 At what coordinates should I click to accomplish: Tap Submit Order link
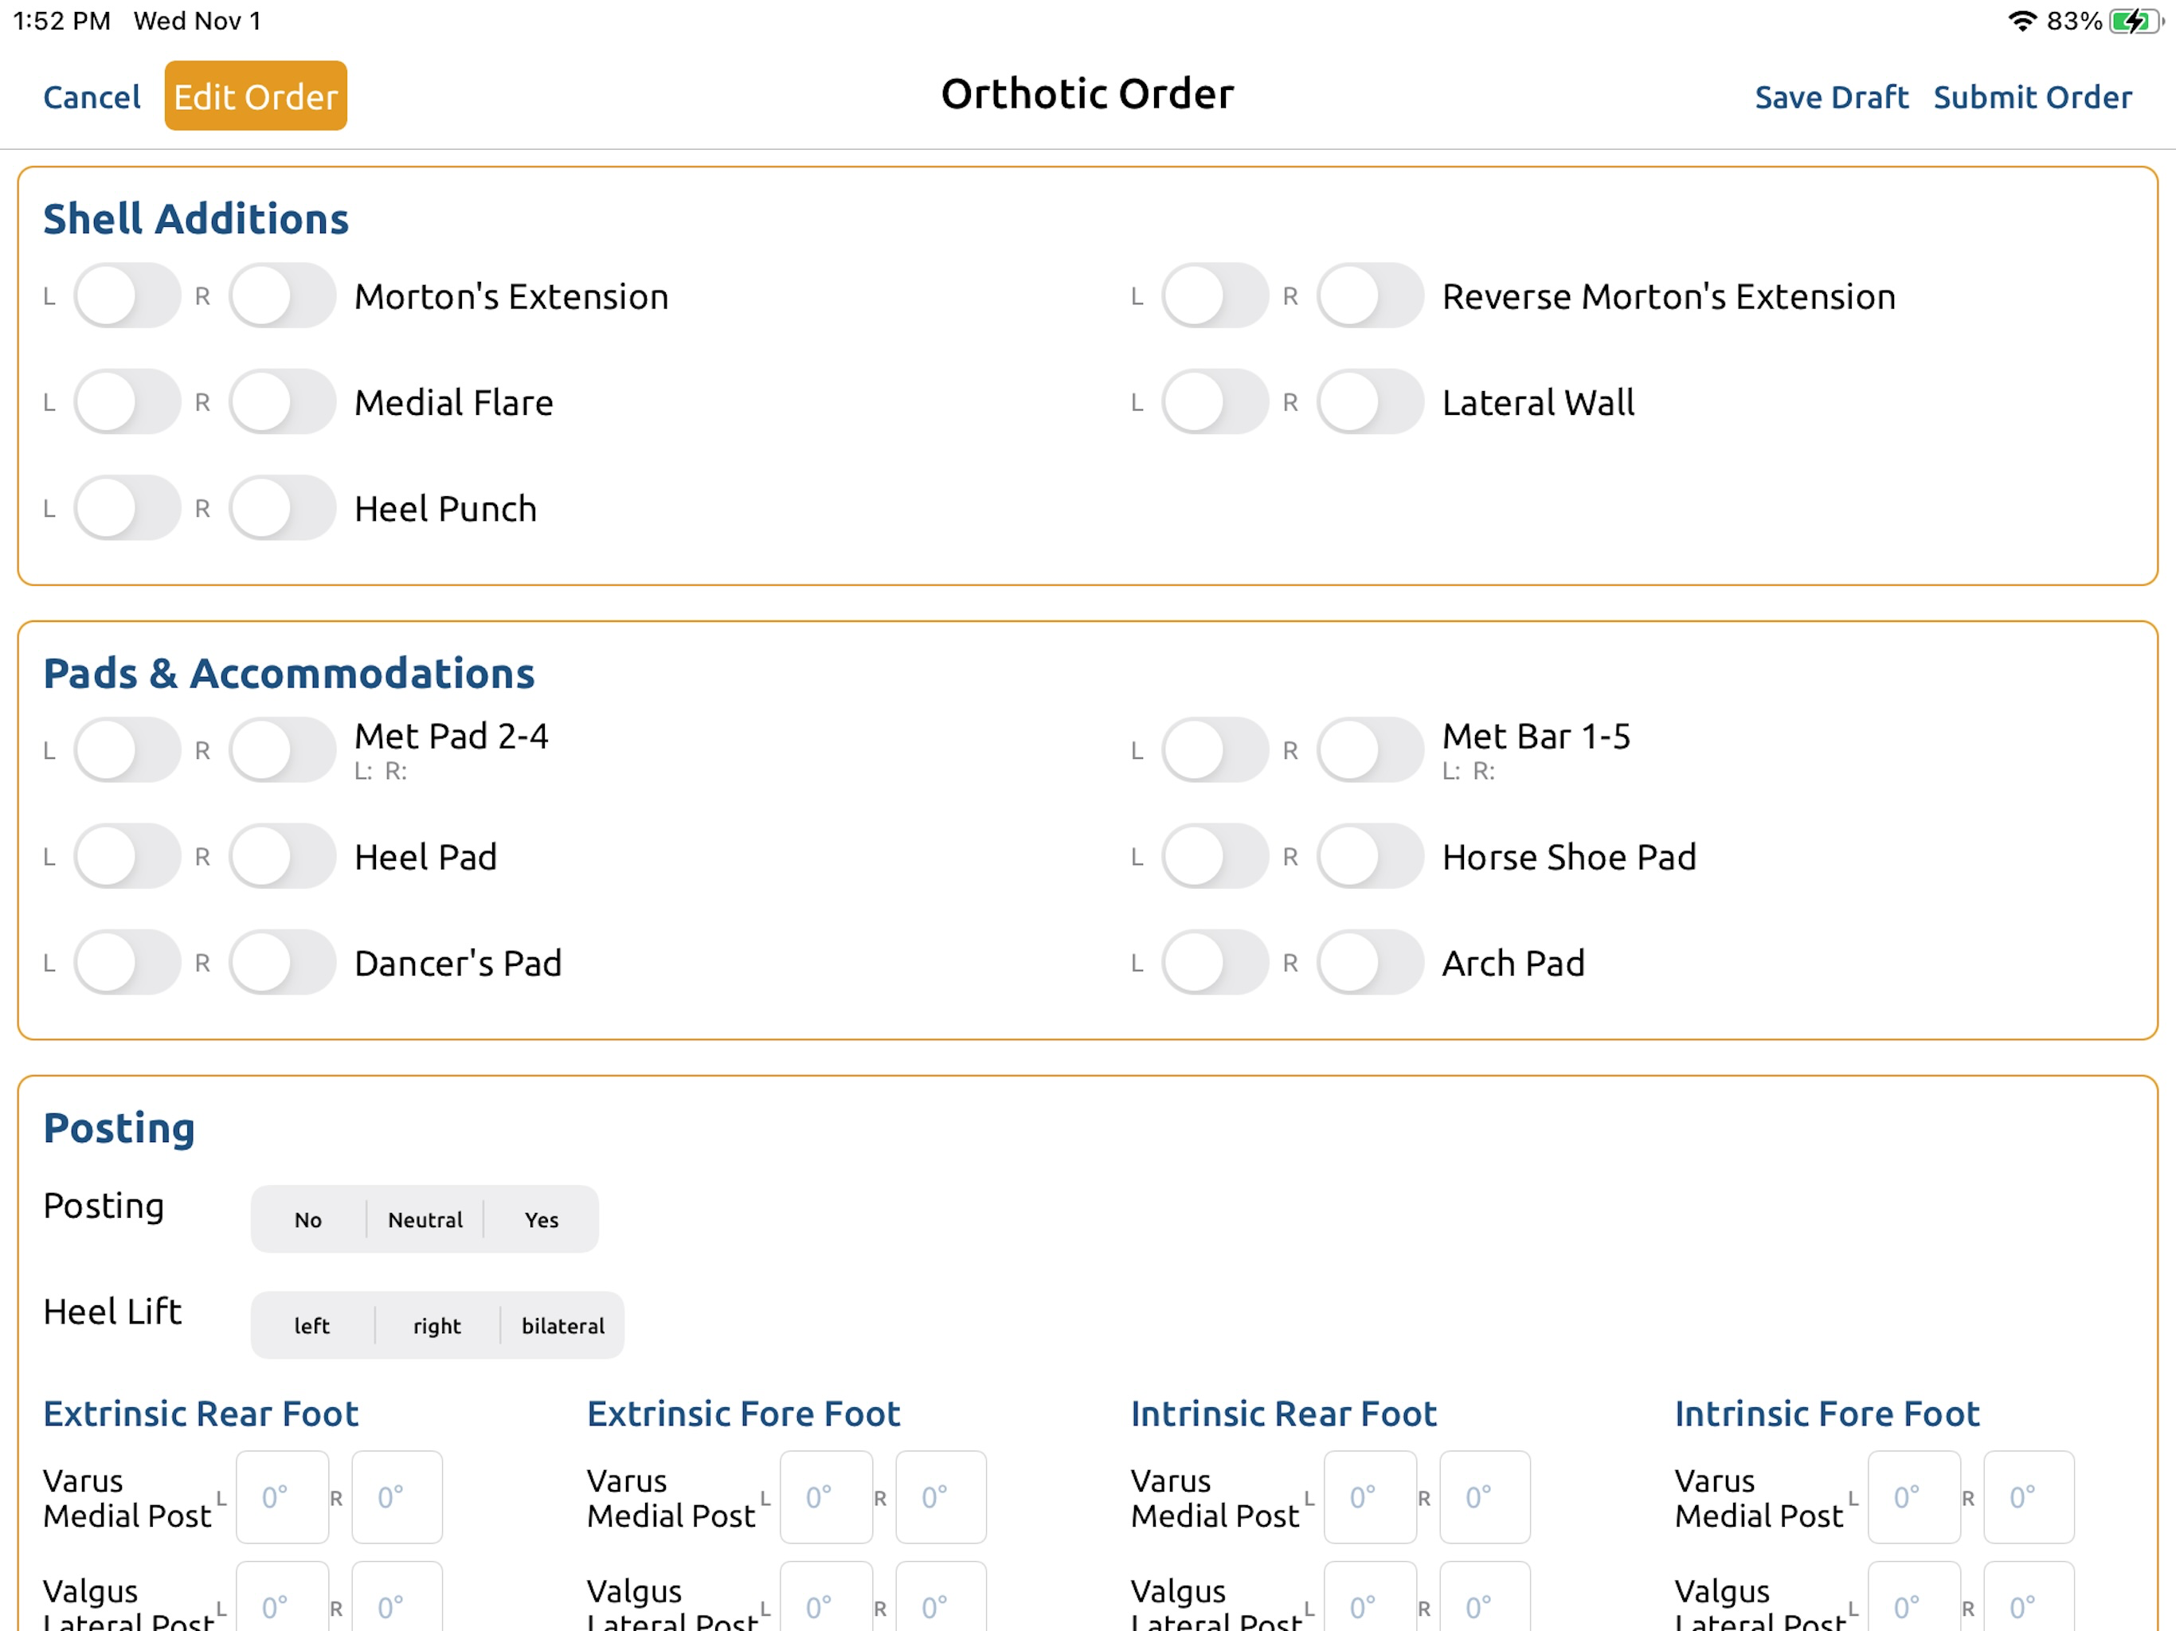point(2033,97)
